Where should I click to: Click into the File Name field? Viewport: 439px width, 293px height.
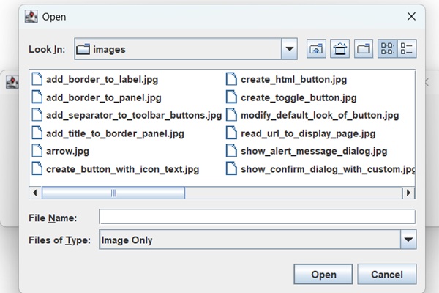pyautogui.click(x=257, y=217)
